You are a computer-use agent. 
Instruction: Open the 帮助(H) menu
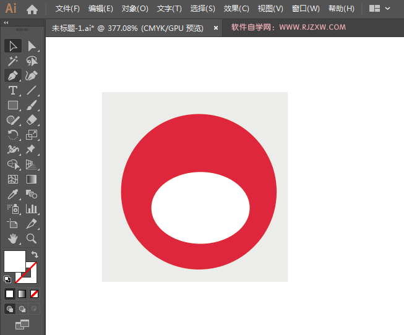pyautogui.click(x=342, y=9)
